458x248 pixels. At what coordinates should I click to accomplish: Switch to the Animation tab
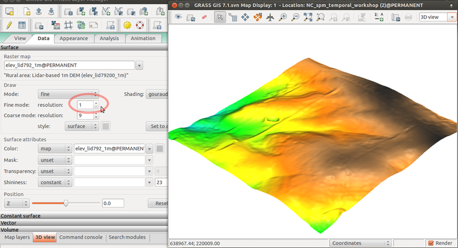pyautogui.click(x=143, y=38)
